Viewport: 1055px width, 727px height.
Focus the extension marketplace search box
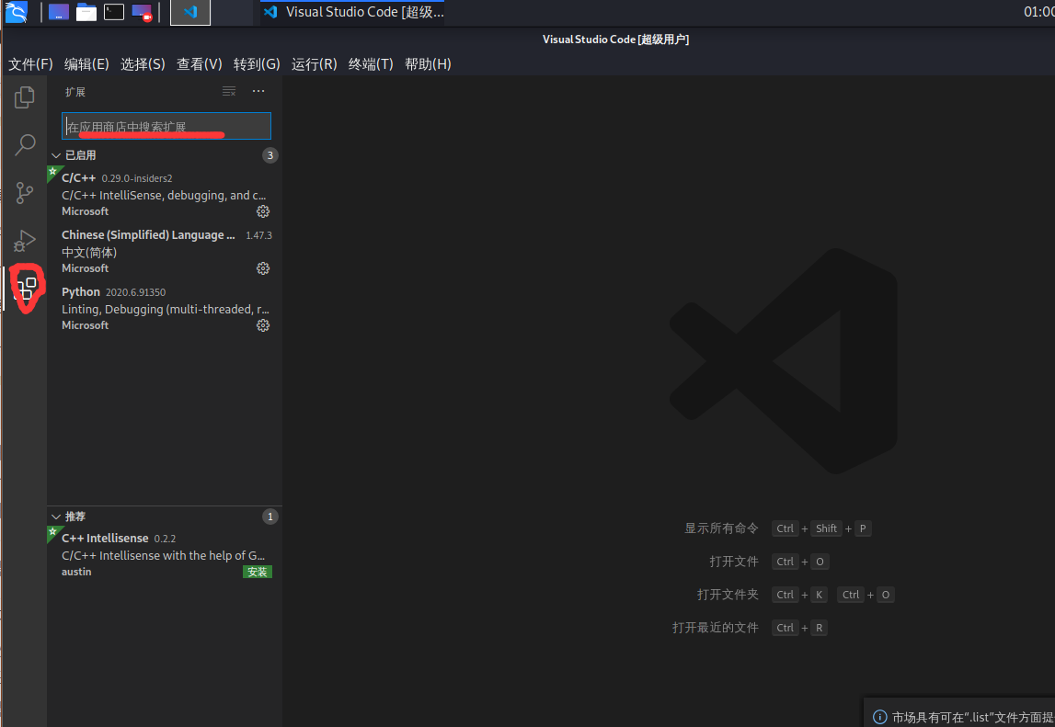click(x=166, y=127)
